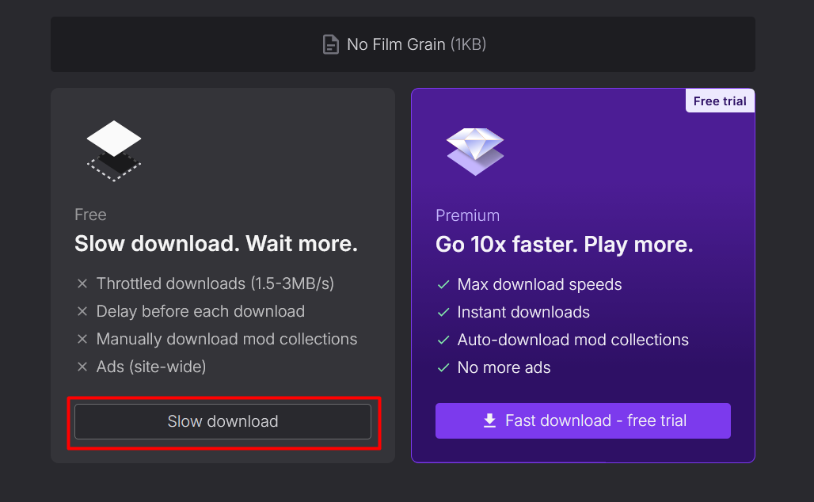Click the download arrow icon in Fast download
Screen dimensions: 814x502
pos(490,420)
